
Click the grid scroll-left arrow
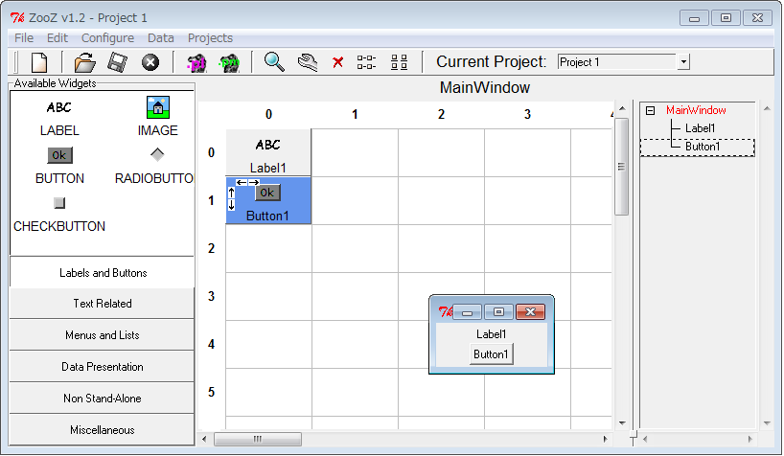(x=204, y=439)
